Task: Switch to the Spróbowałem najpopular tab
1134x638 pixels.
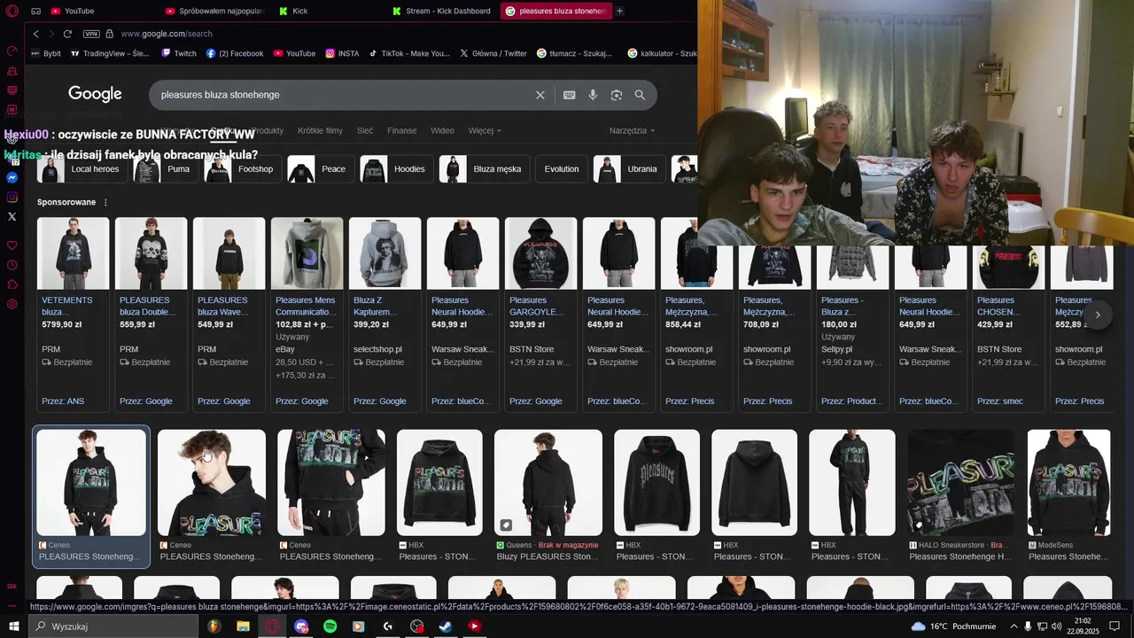Action: coord(213,11)
